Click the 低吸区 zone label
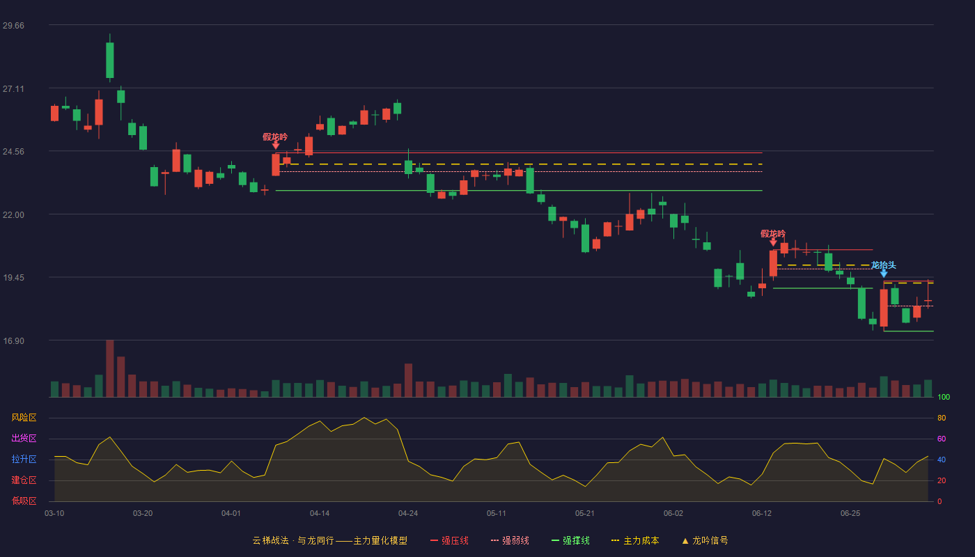The height and width of the screenshot is (557, 975). (24, 501)
